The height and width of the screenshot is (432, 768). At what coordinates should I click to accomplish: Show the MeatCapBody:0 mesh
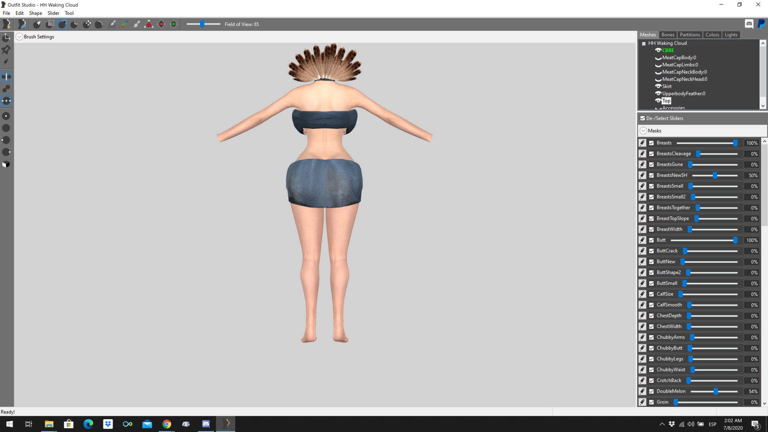pyautogui.click(x=658, y=58)
